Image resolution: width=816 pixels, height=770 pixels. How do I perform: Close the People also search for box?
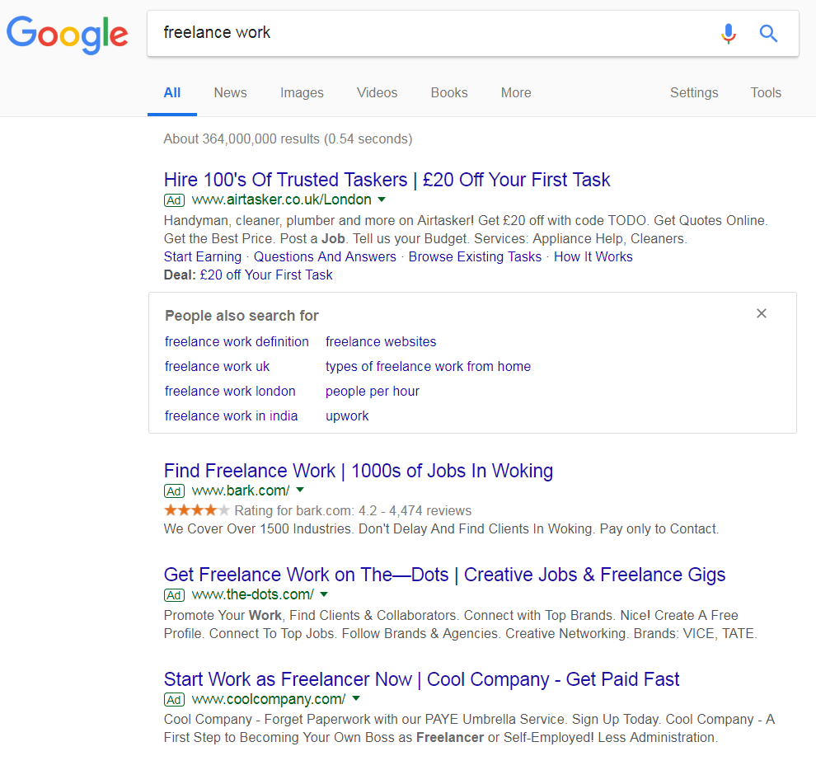pyautogui.click(x=762, y=313)
